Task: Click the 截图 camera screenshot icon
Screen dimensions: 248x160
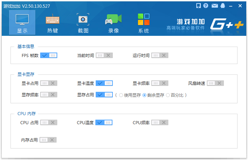Action: tap(83, 19)
